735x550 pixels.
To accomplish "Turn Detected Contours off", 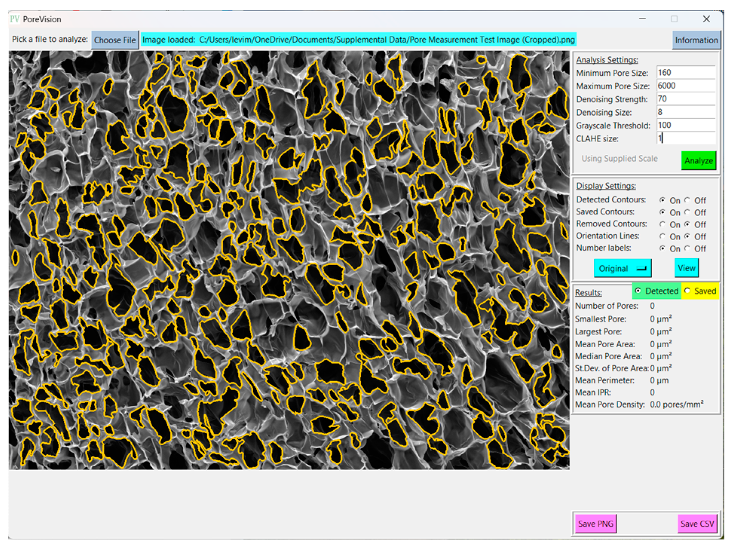I will pyautogui.click(x=688, y=200).
